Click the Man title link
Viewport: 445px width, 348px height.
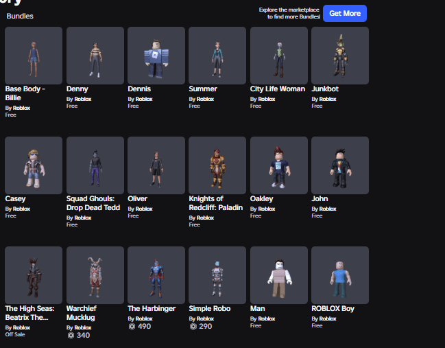[257, 308]
